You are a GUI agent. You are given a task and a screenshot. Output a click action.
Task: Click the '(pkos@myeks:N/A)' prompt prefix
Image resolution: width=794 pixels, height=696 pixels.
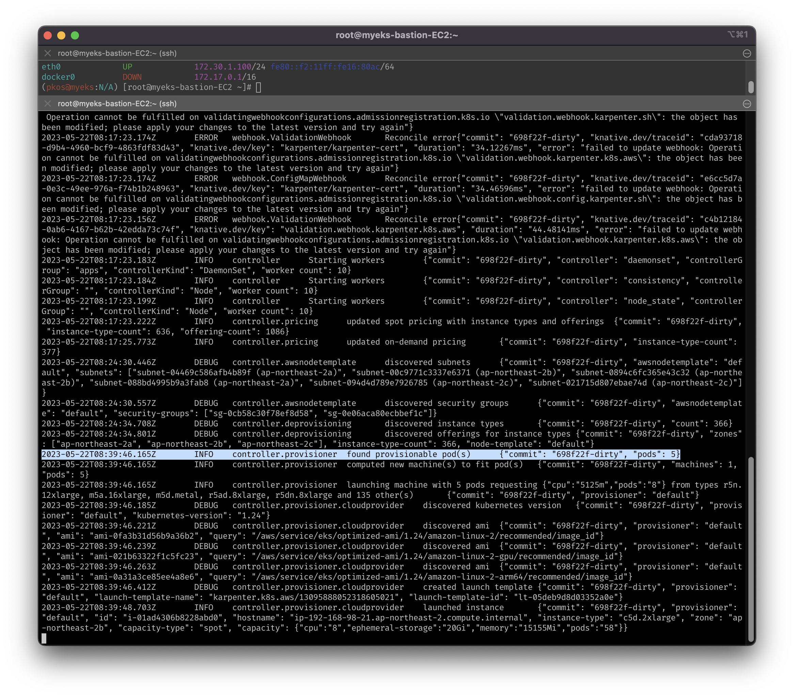(80, 88)
